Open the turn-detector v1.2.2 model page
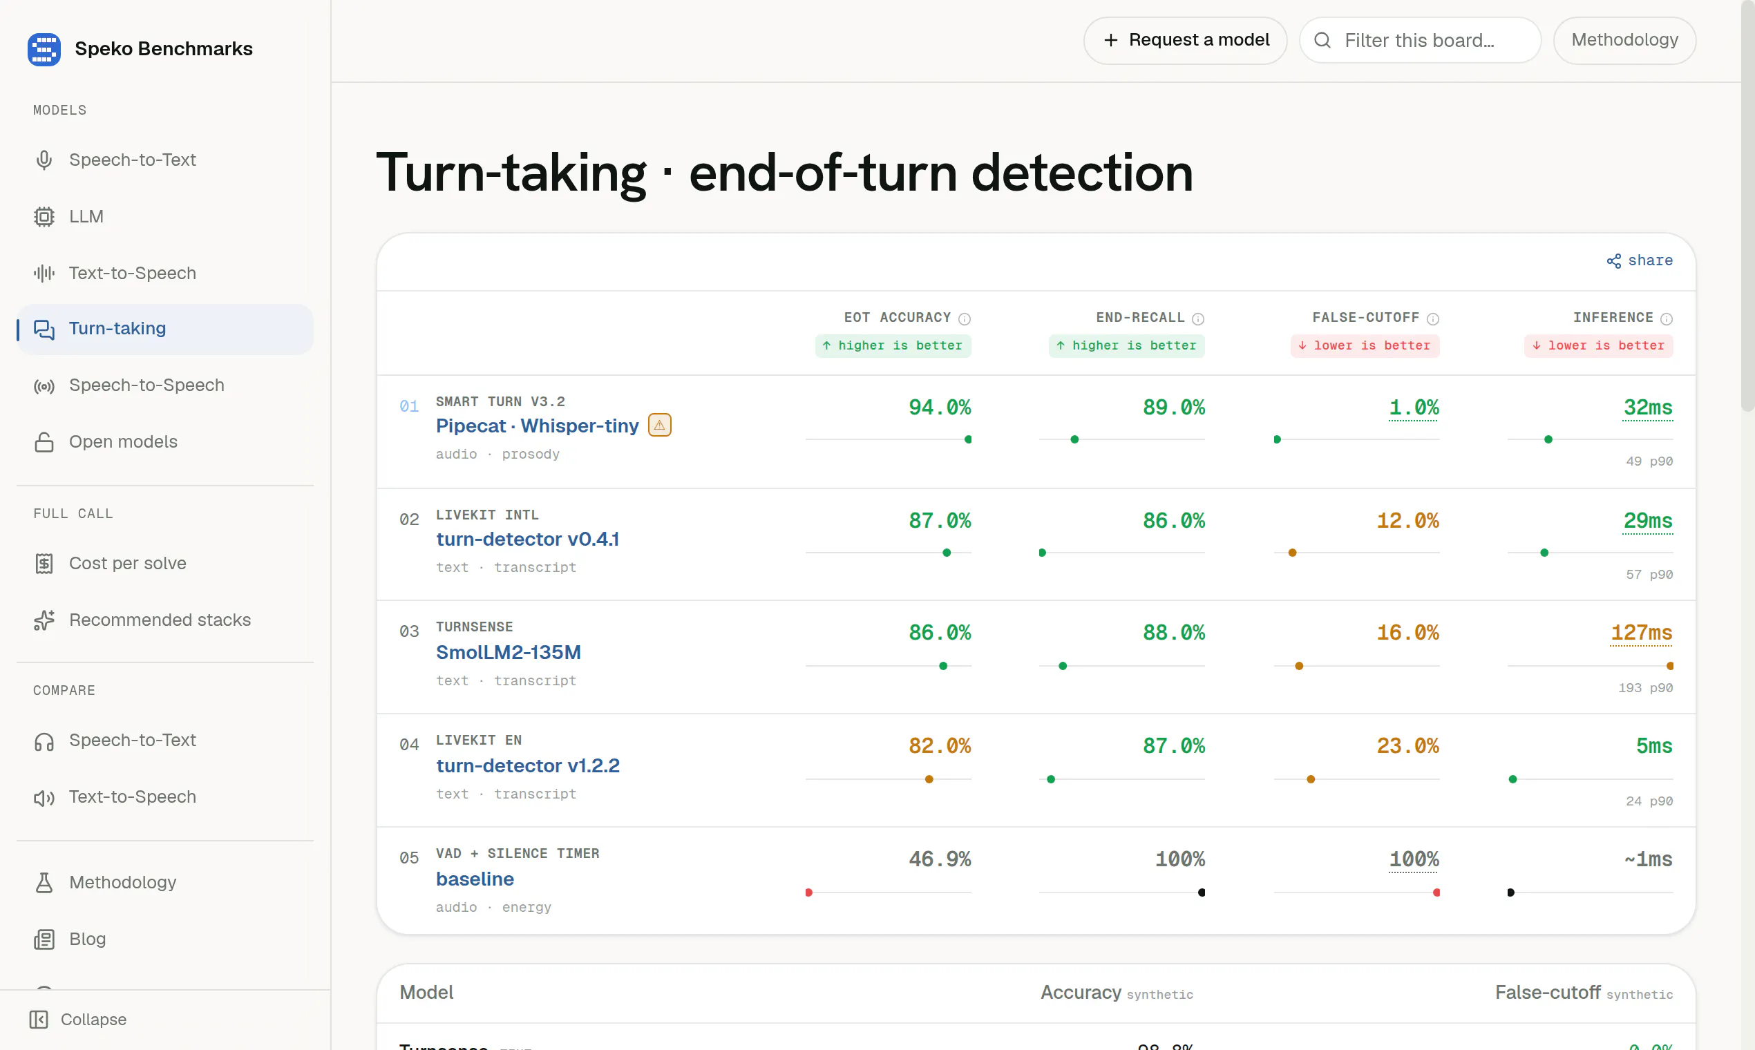The height and width of the screenshot is (1050, 1755). [528, 765]
